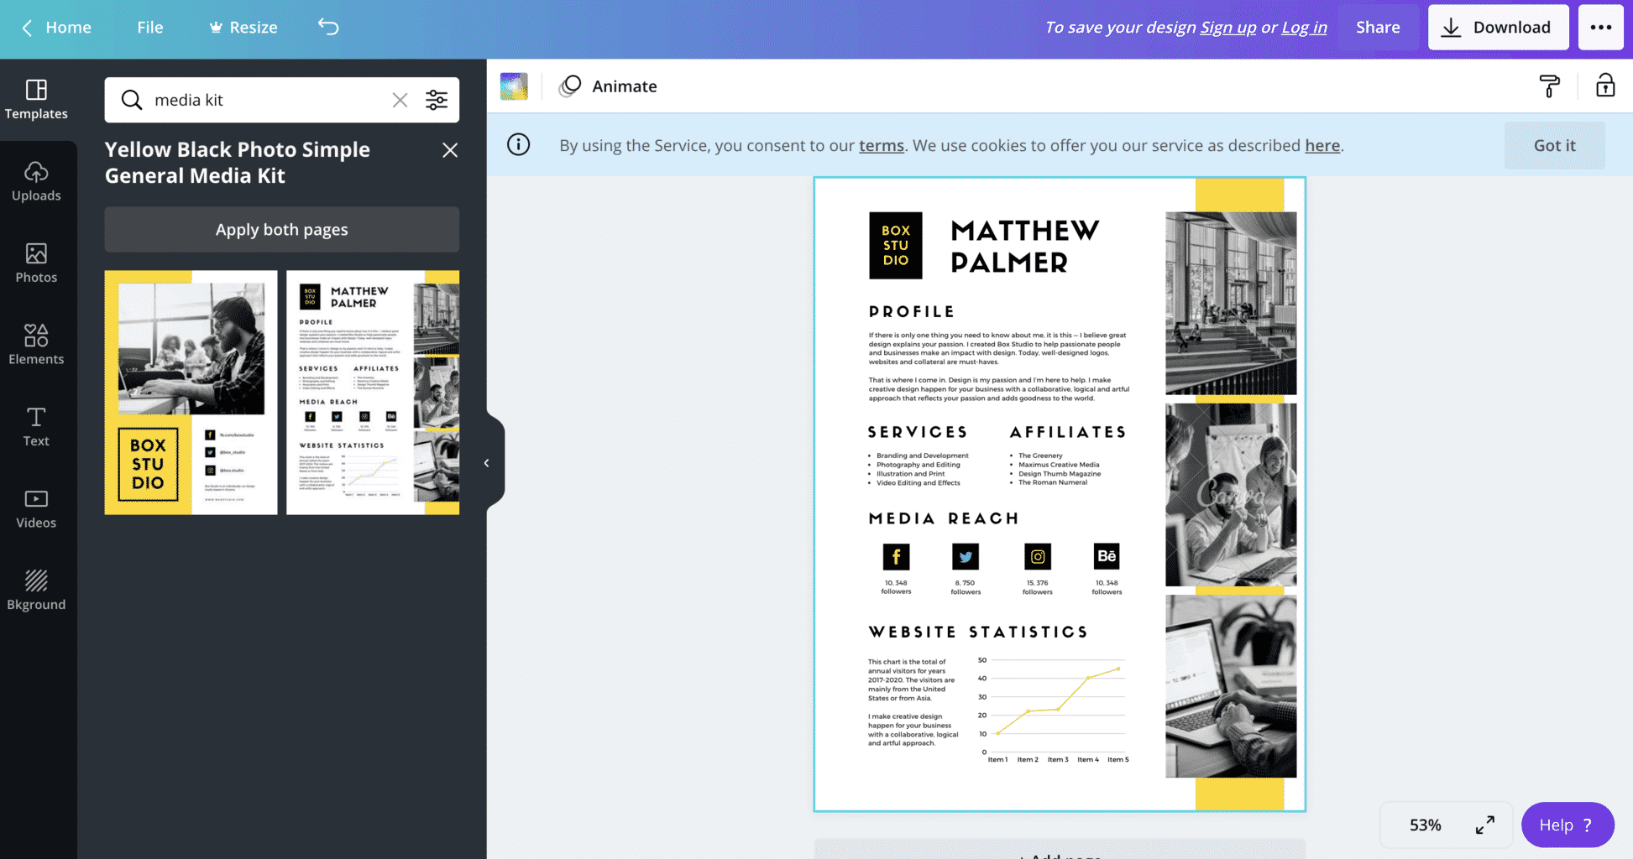Open the Elements panel
1633x859 pixels.
(x=37, y=344)
